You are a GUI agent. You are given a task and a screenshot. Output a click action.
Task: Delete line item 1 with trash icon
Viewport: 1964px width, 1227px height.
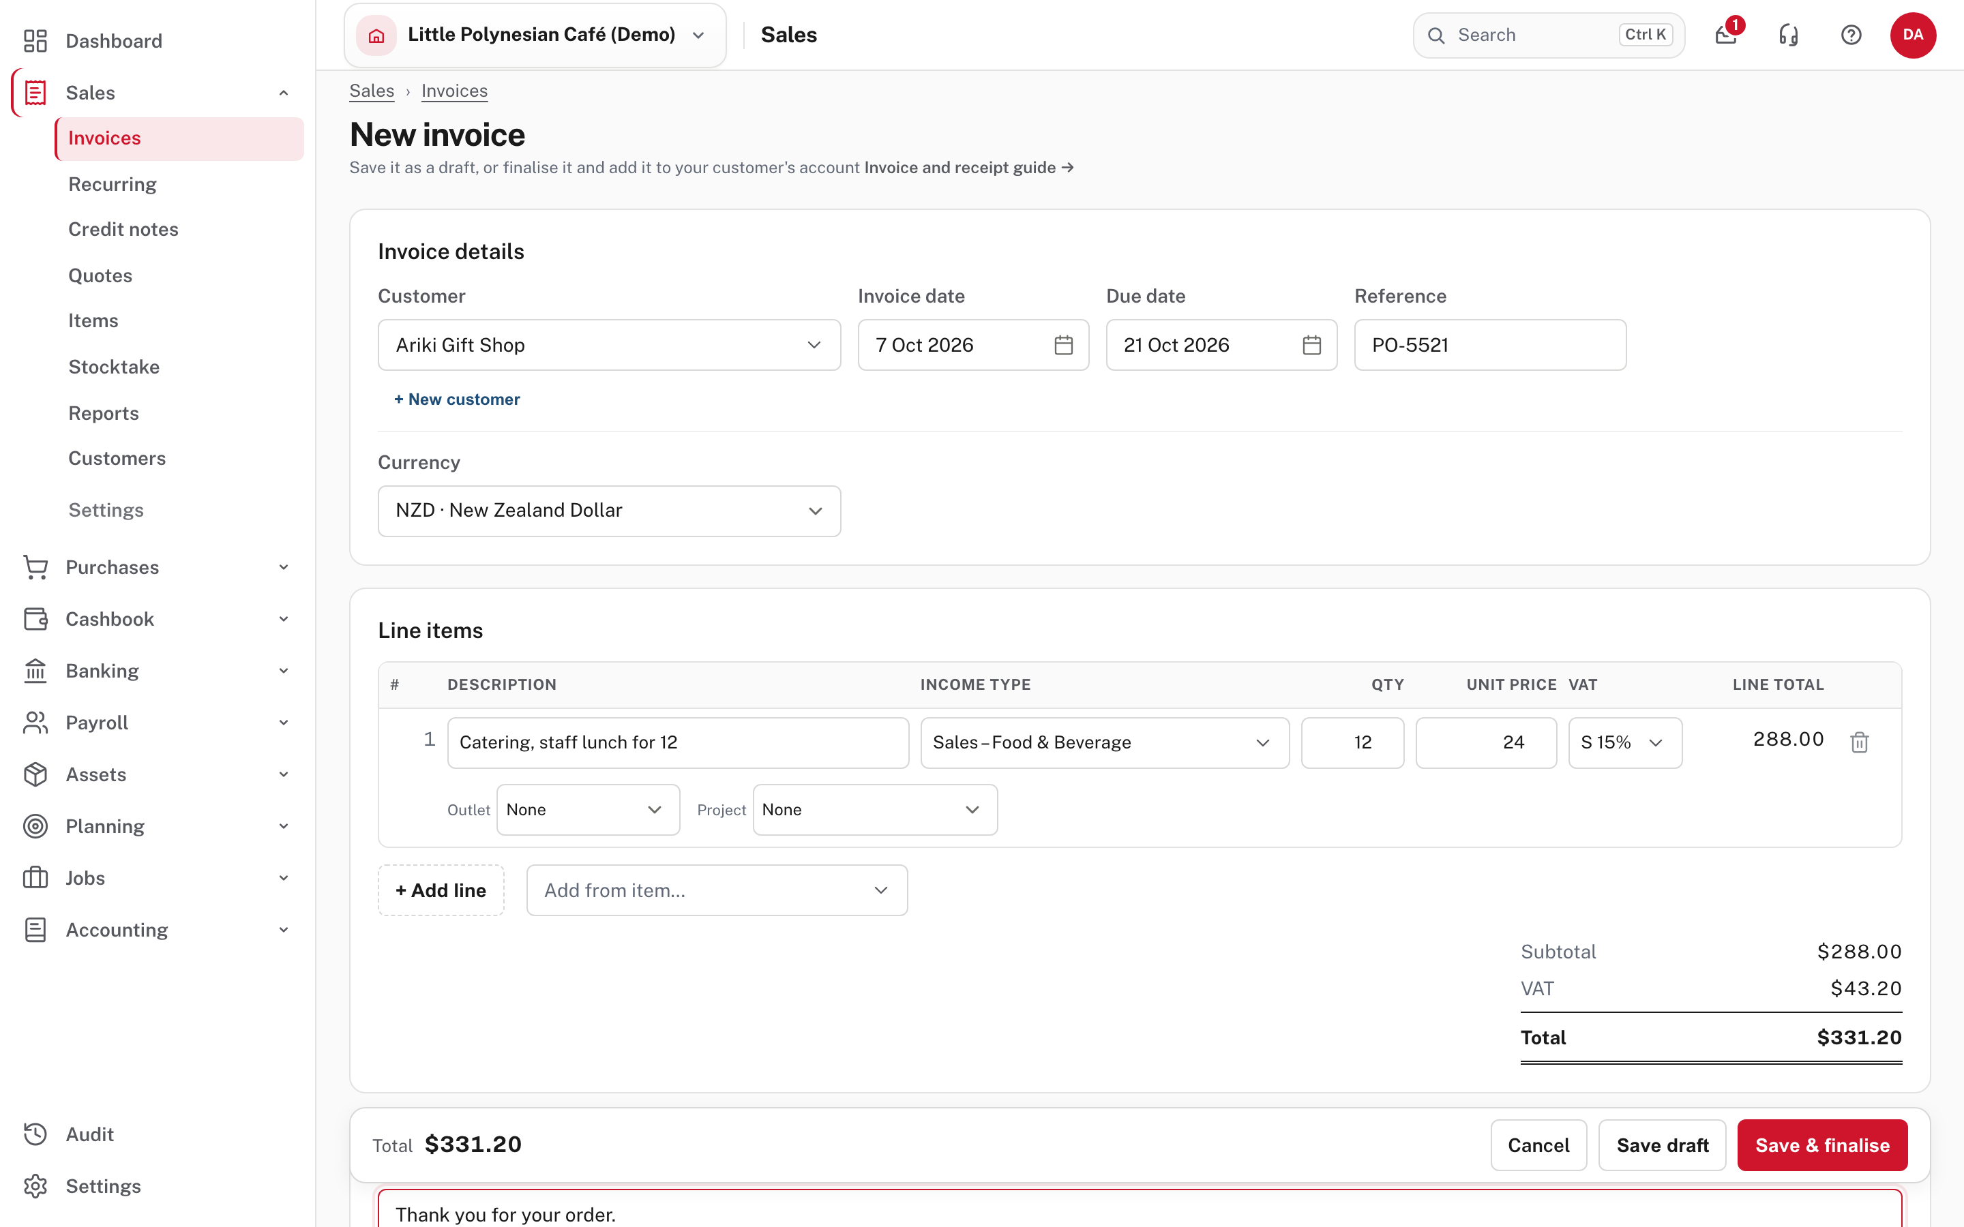pos(1859,742)
